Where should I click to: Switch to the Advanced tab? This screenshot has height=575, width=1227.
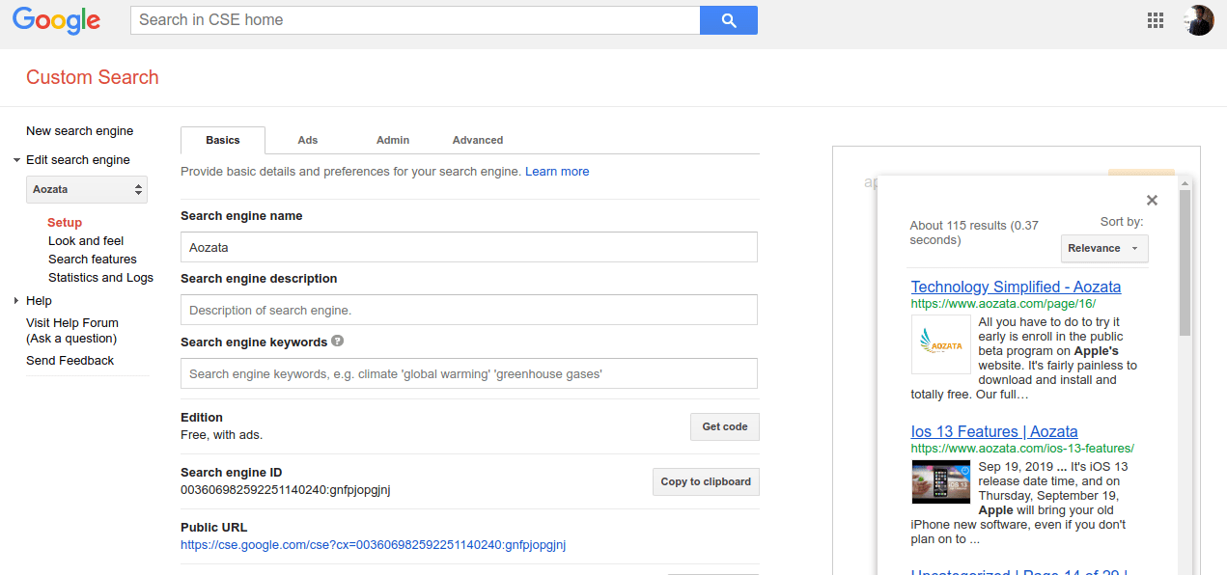[478, 140]
